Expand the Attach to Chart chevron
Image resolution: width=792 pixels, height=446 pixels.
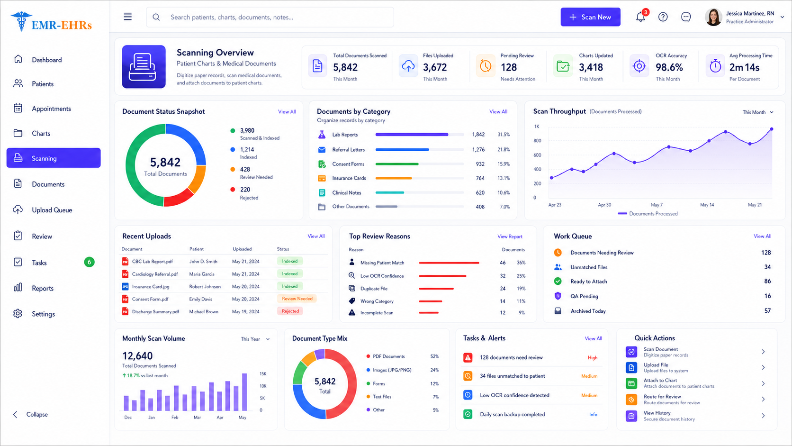[763, 383]
